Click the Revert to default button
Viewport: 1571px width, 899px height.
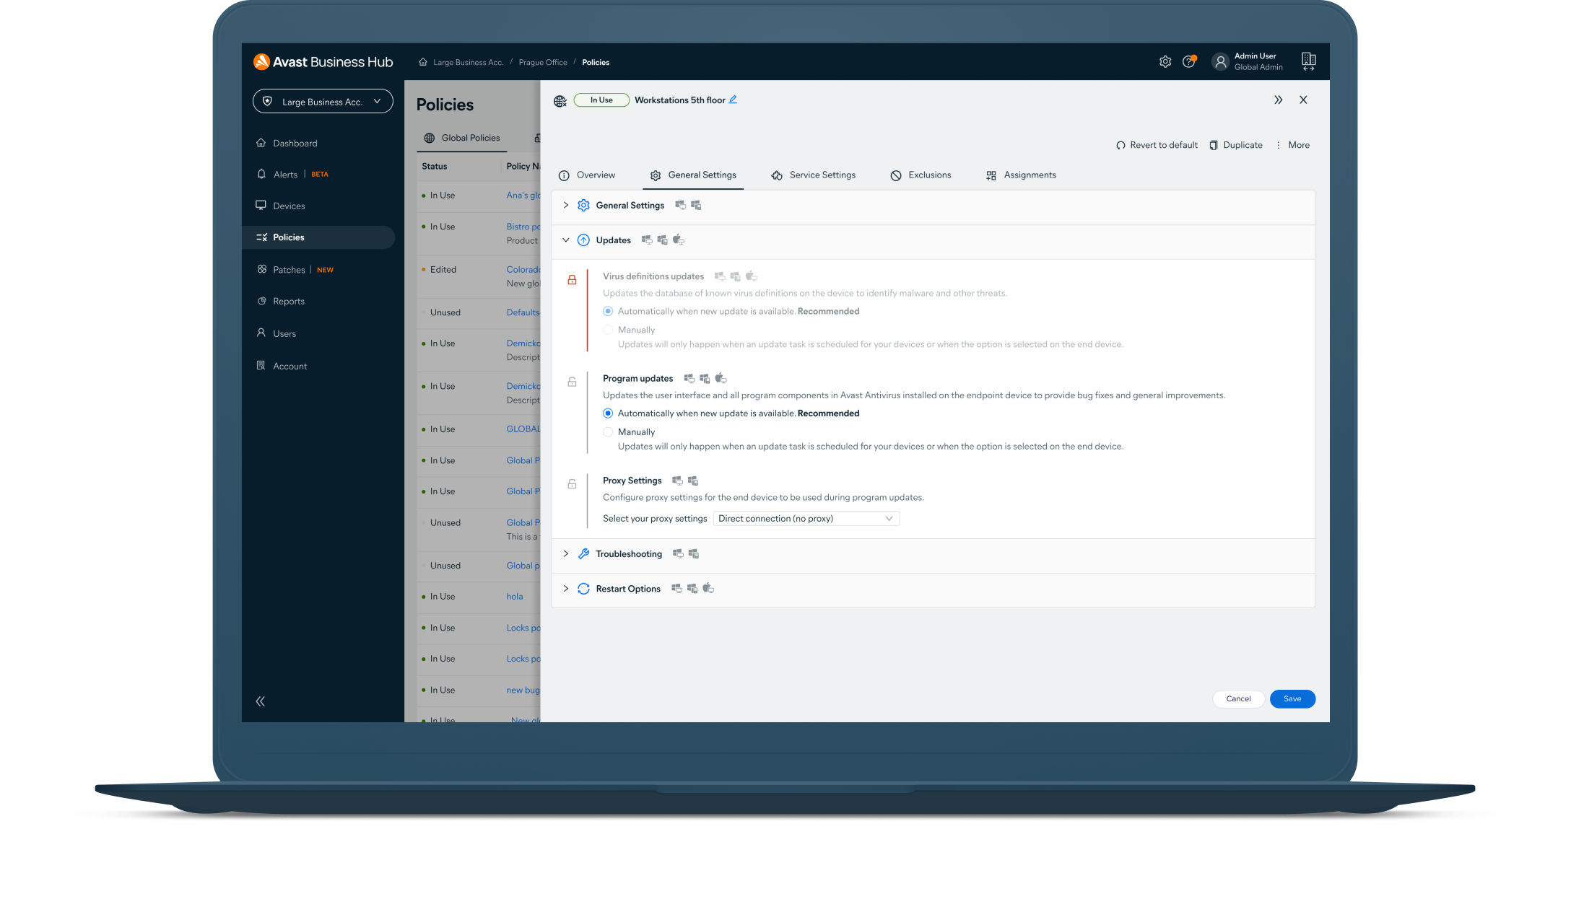1157,144
